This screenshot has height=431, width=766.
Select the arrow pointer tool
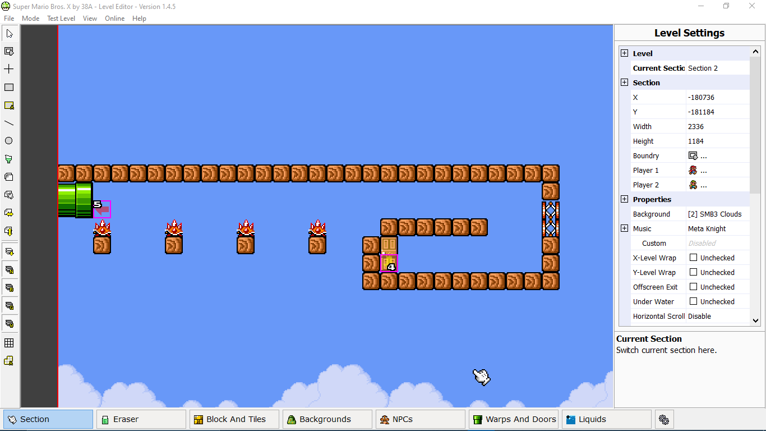tap(9, 34)
